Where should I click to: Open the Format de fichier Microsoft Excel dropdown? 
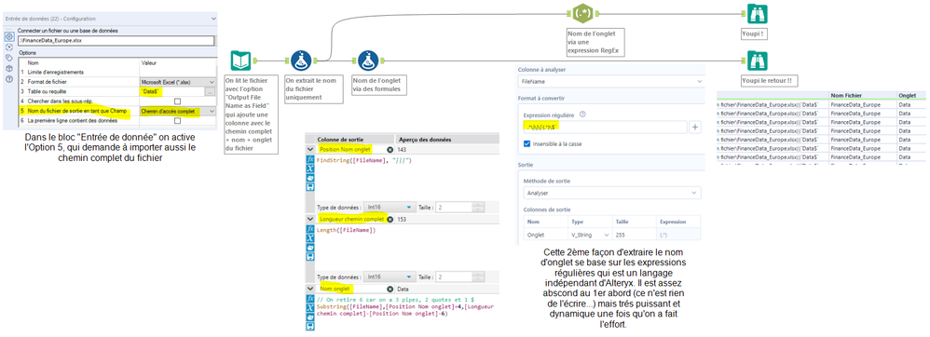point(177,82)
